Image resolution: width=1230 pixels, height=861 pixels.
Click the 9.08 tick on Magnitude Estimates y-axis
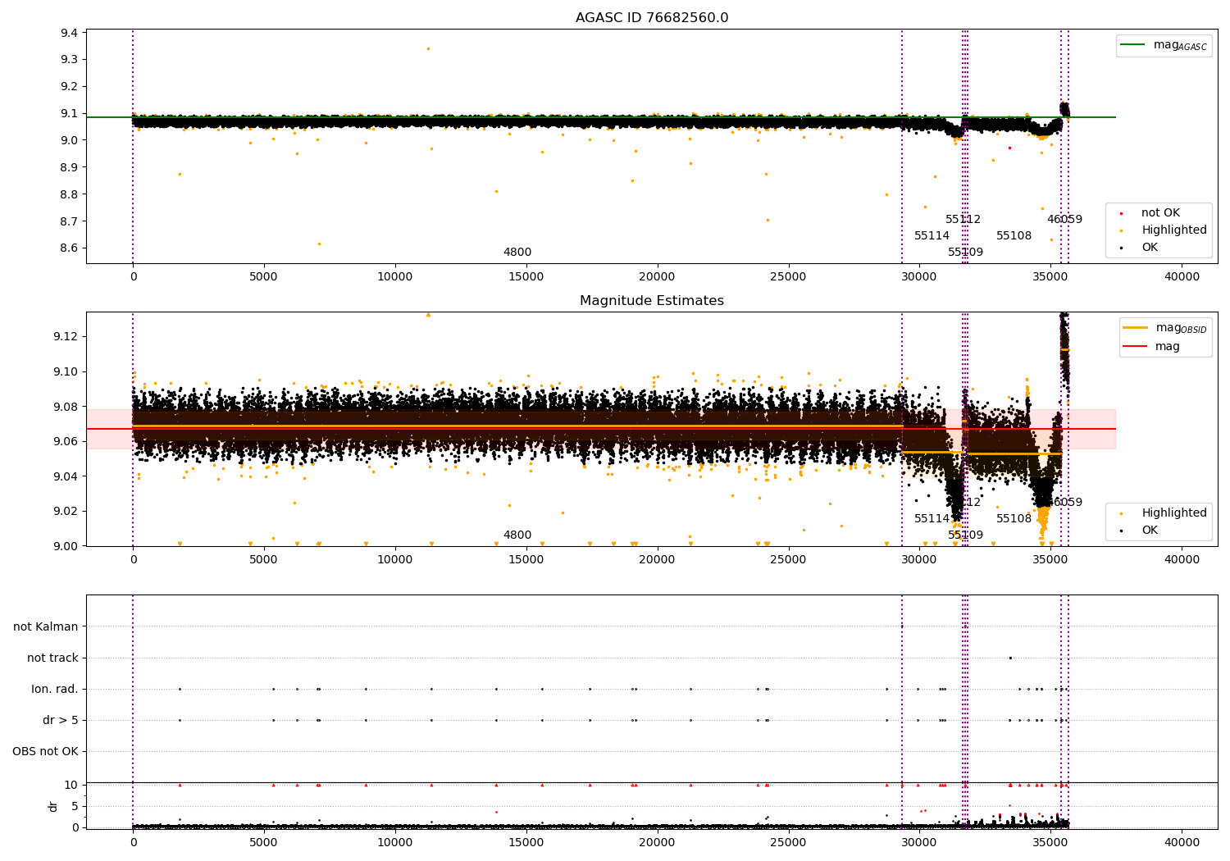tap(66, 407)
